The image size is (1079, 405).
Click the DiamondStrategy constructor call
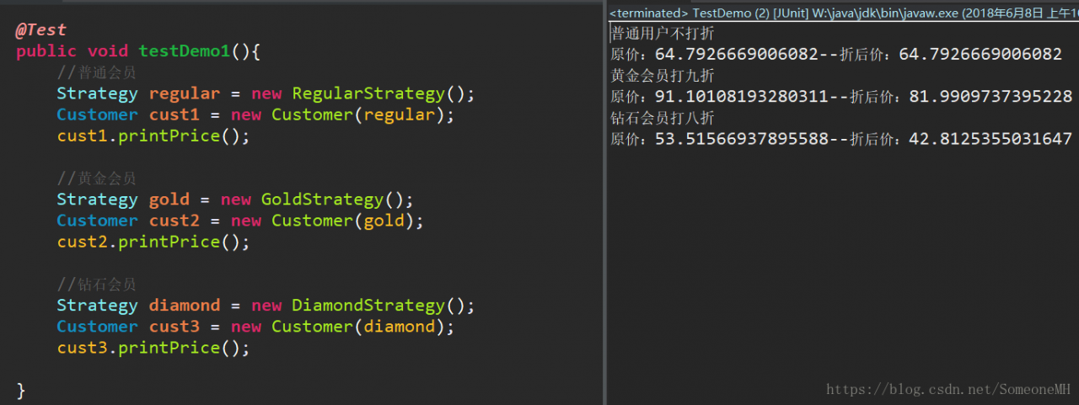[x=368, y=305]
